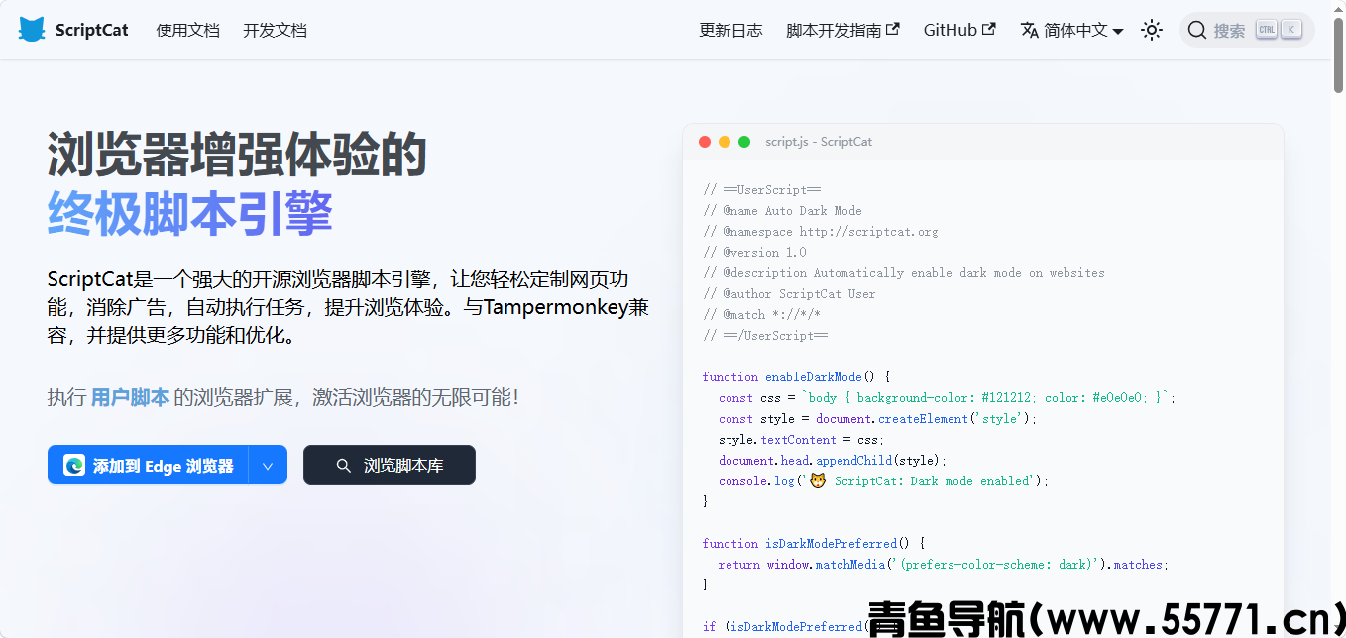Click the search icon in 浏览脚本库 button
The height and width of the screenshot is (638, 1346).
(x=344, y=466)
